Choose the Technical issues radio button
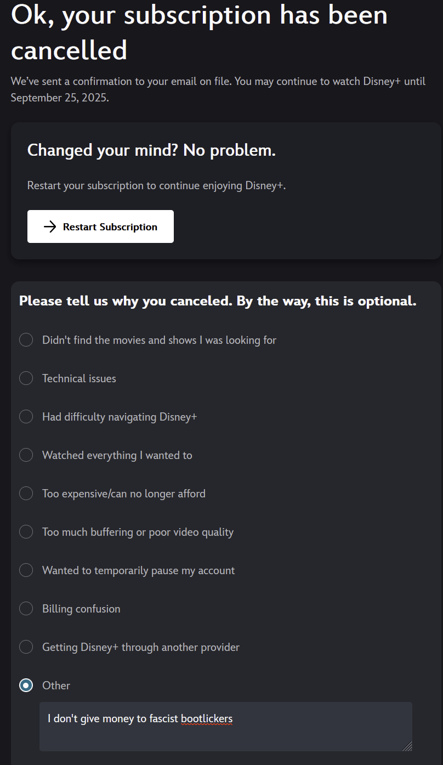The height and width of the screenshot is (765, 443). (x=26, y=378)
